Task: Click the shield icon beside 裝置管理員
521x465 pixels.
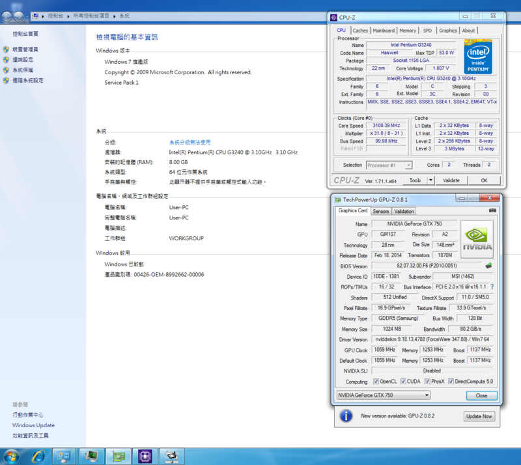Action: click(x=6, y=49)
